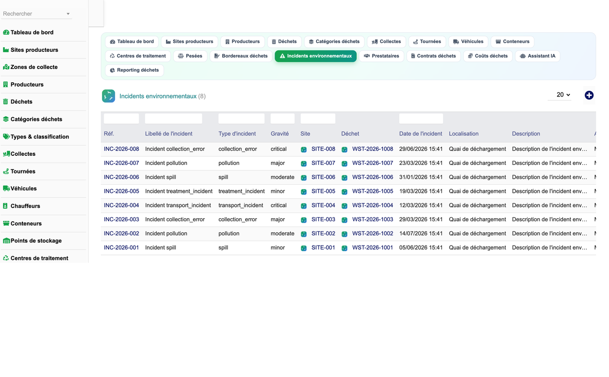Click the Centres de traitement sidebar recycle icon
Screen dimensions: 609x377
click(6, 258)
